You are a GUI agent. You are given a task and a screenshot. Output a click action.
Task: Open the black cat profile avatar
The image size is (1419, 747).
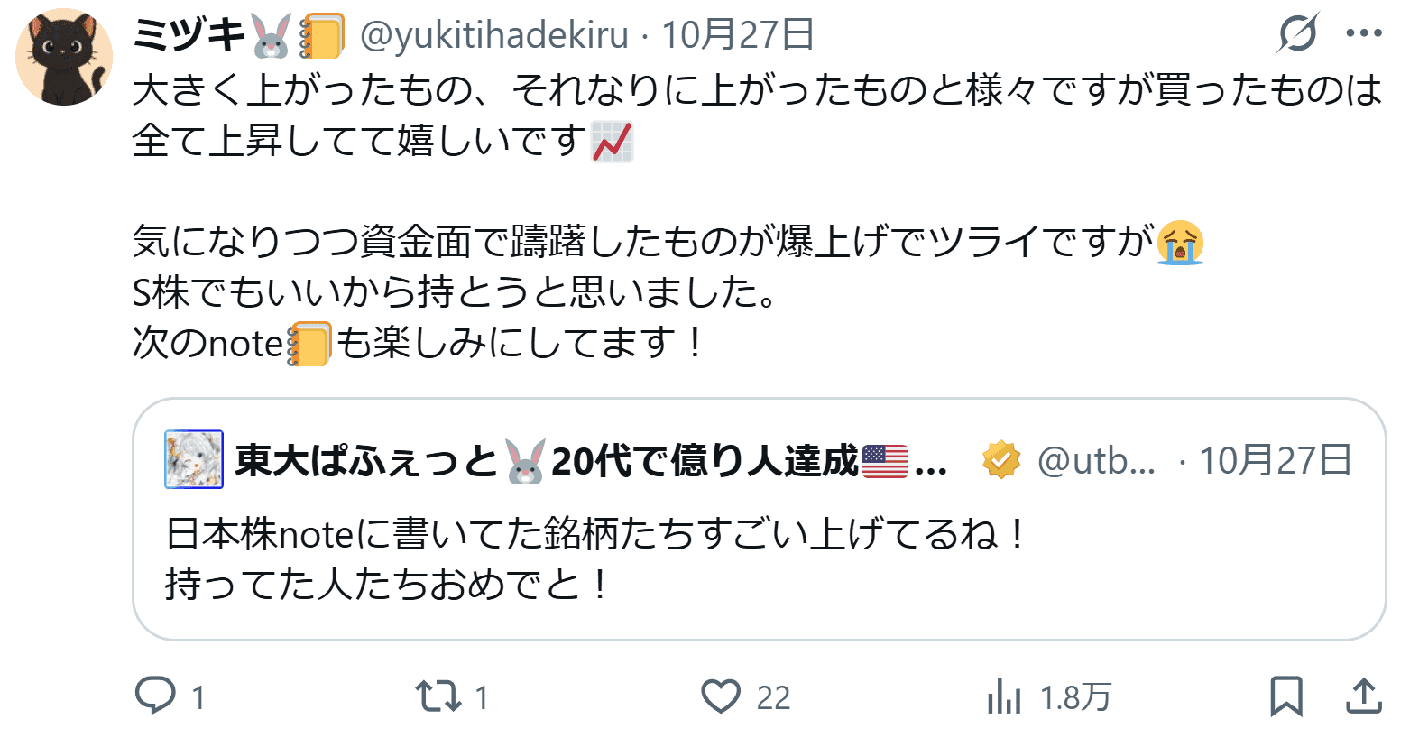(64, 57)
